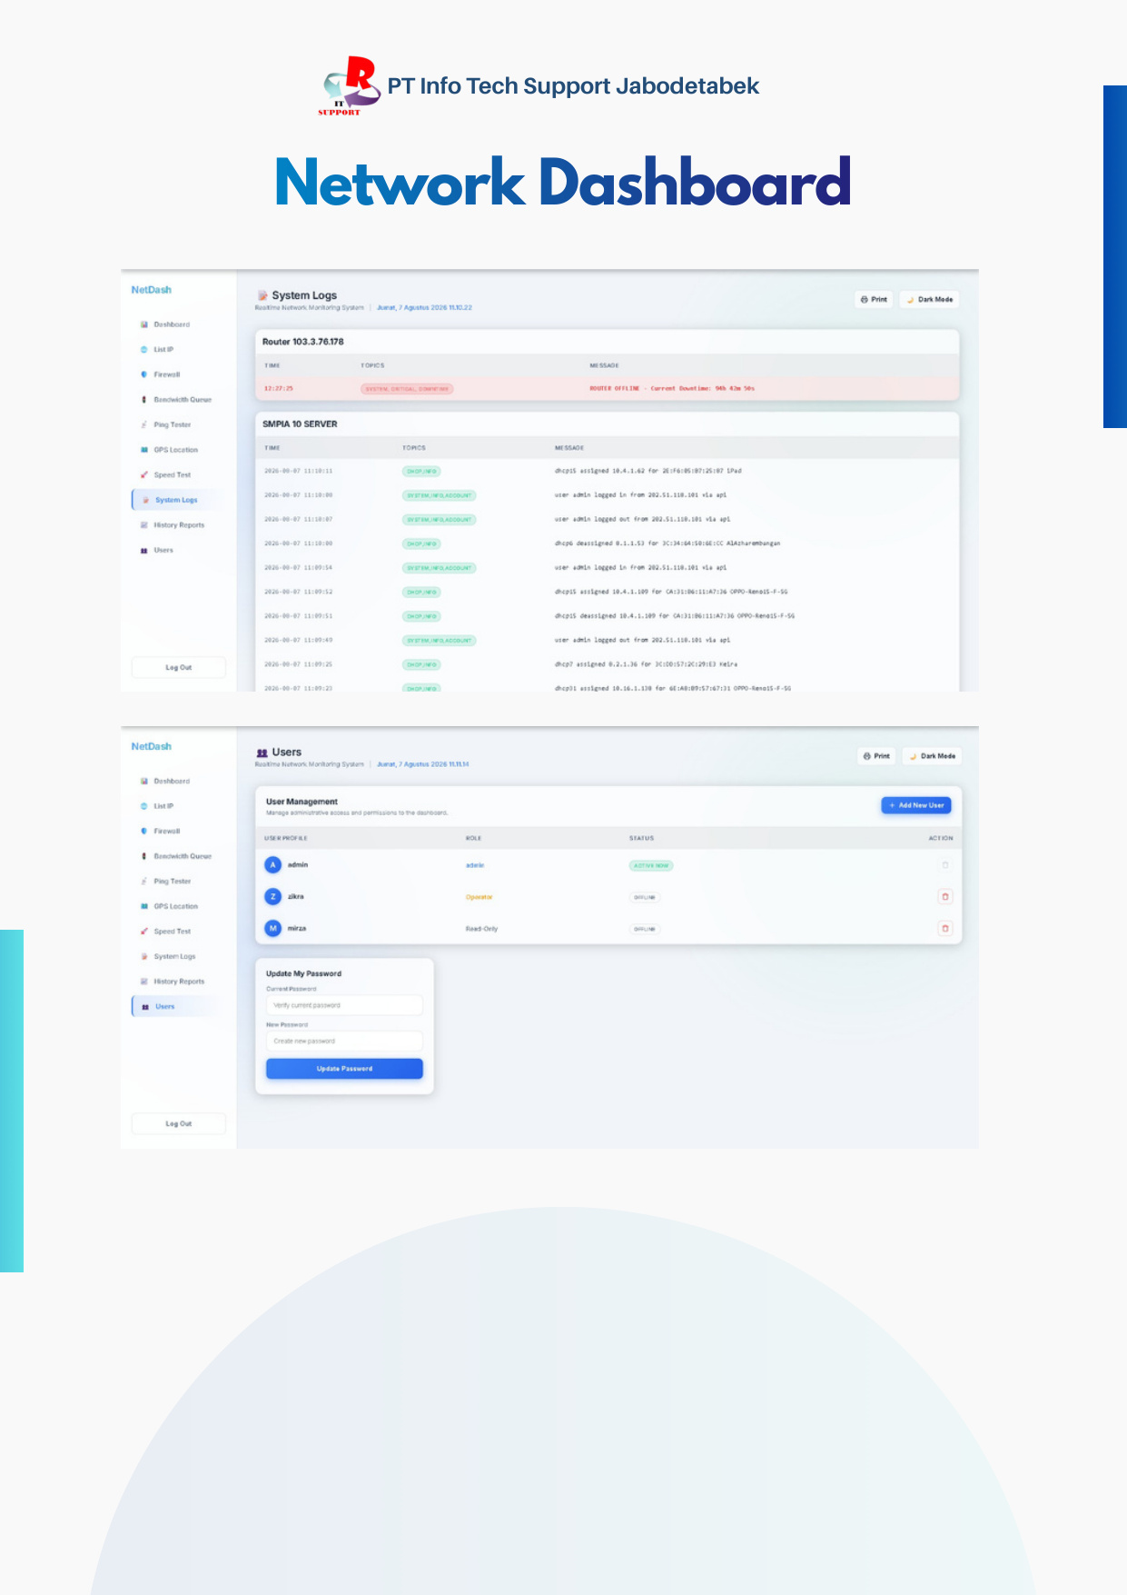The image size is (1127, 1595).
Task: Click Log Out in Users screenshot
Action: click(179, 1124)
